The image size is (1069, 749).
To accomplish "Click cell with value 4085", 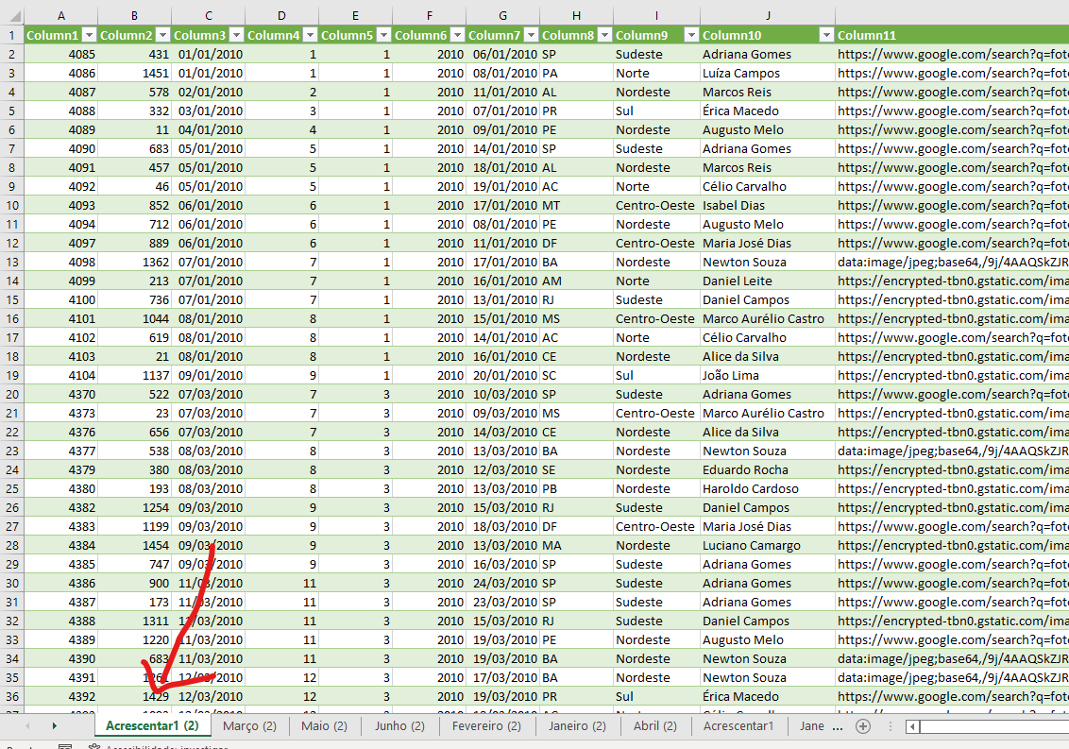I will point(60,54).
